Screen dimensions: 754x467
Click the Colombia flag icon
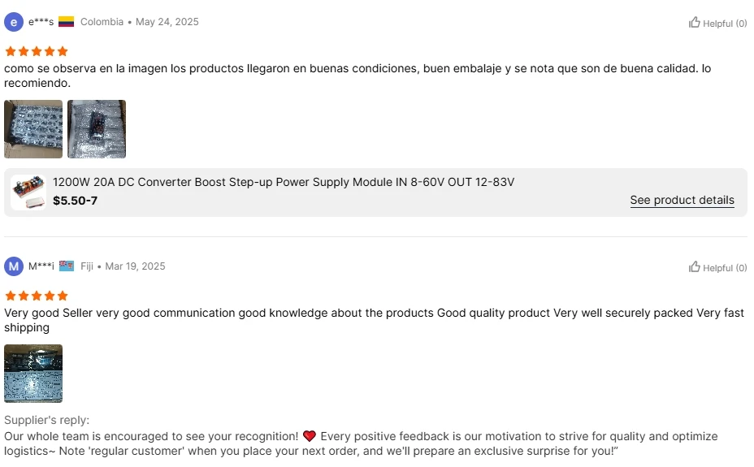67,22
